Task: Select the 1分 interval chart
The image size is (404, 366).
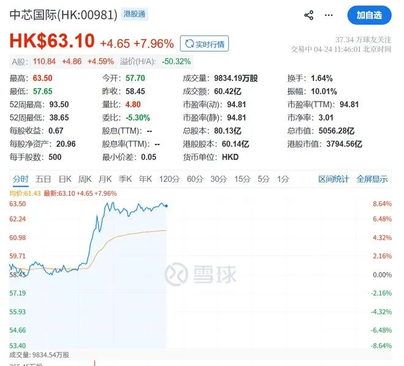Action: pyautogui.click(x=283, y=179)
